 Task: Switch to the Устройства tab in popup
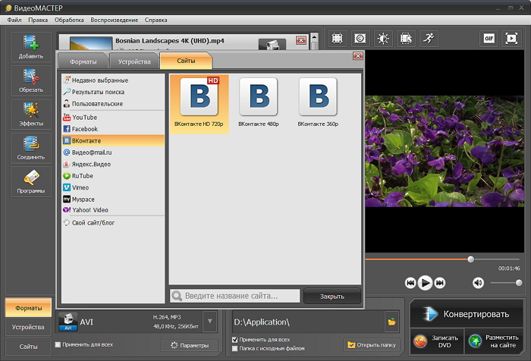pos(134,61)
